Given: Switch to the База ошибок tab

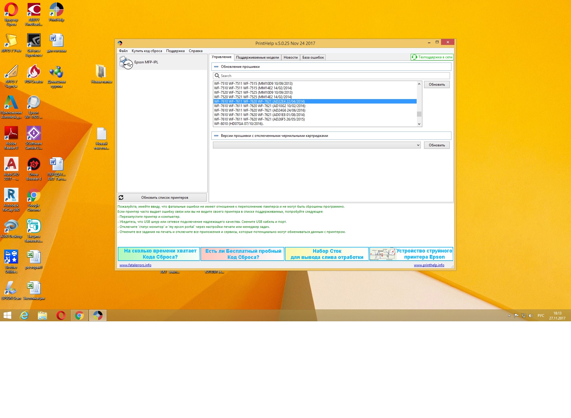Looking at the screenshot, I should point(313,57).
